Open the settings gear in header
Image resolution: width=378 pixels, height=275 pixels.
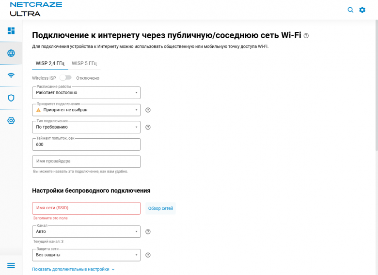362,10
